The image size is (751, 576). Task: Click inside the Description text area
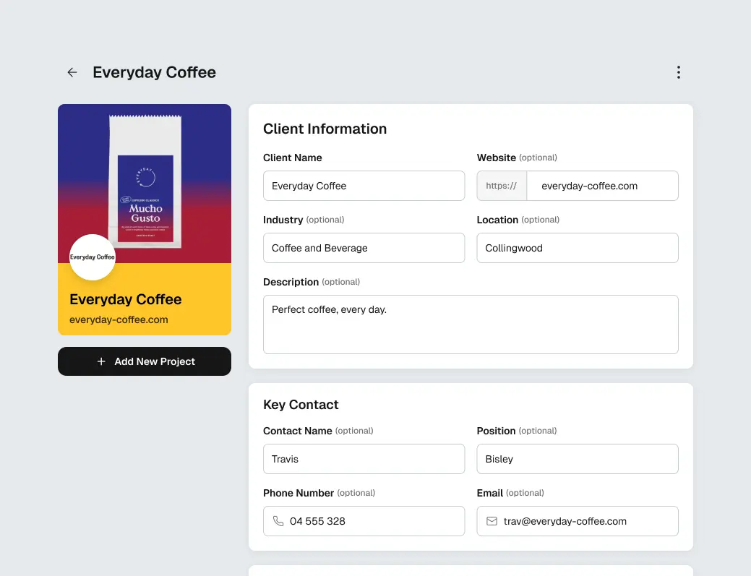tap(471, 324)
